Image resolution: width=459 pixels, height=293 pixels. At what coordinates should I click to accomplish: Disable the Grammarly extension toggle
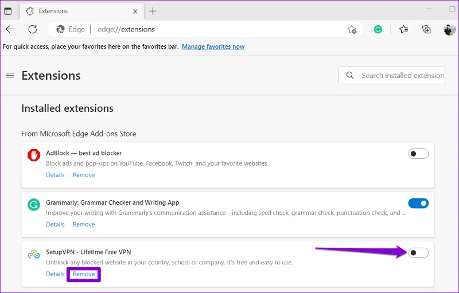[x=418, y=203]
